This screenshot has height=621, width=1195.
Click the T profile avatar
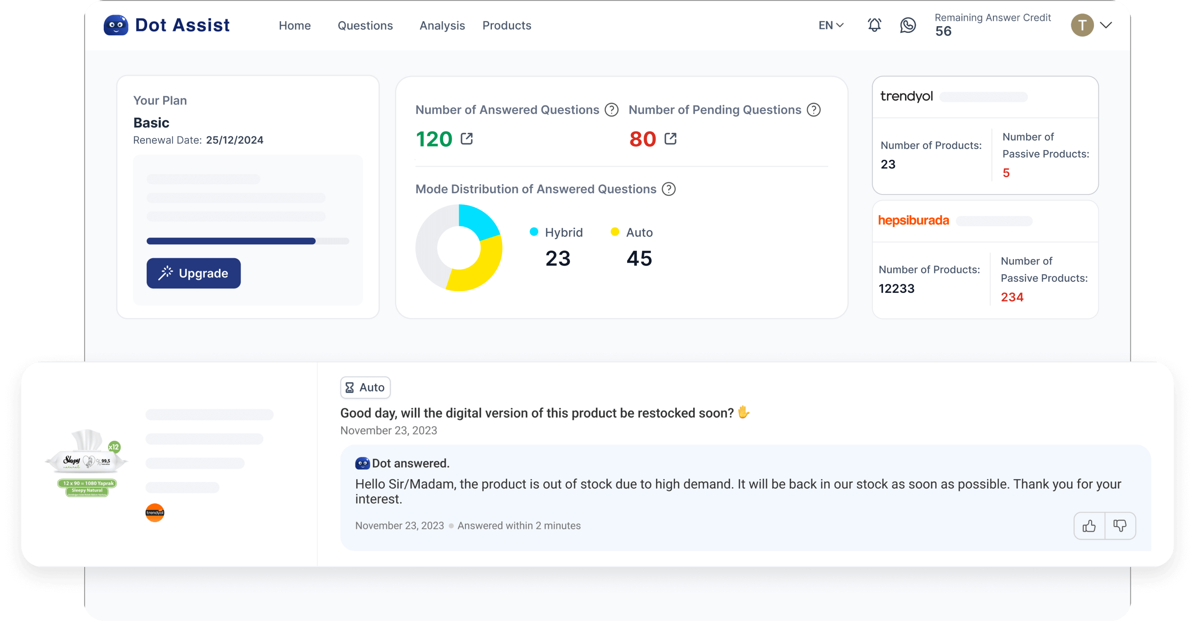1082,25
